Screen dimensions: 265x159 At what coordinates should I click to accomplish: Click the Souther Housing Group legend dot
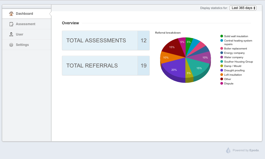(222, 61)
